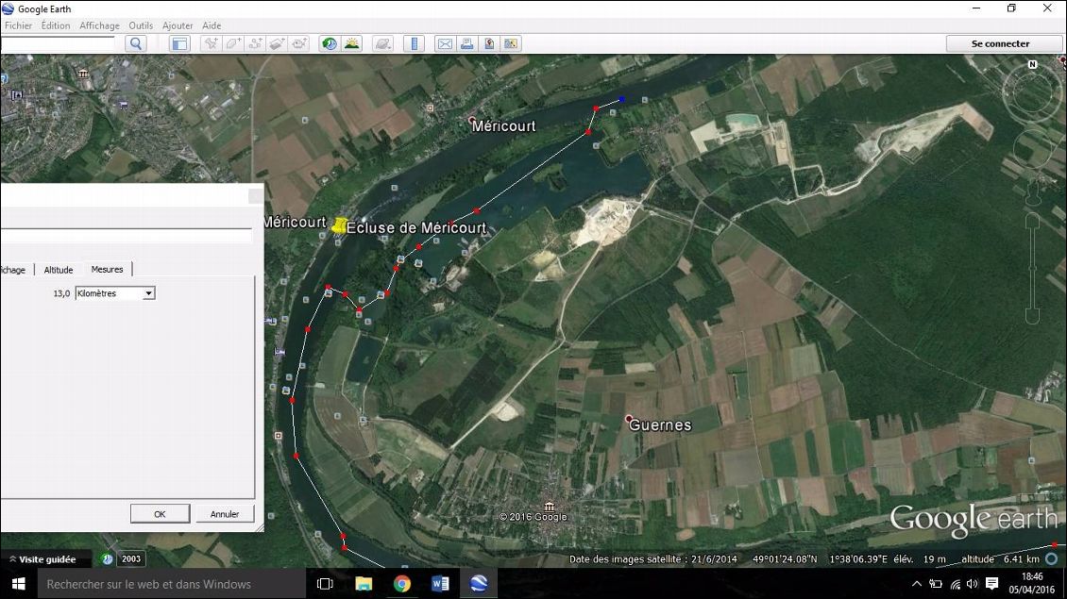
Task: Toggle the sidebar panel icon
Action: pyautogui.click(x=179, y=43)
